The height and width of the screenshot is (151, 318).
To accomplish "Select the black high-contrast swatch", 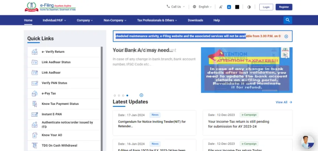I will (237, 7).
